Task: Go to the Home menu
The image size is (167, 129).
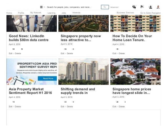Action: [x=9, y=13]
